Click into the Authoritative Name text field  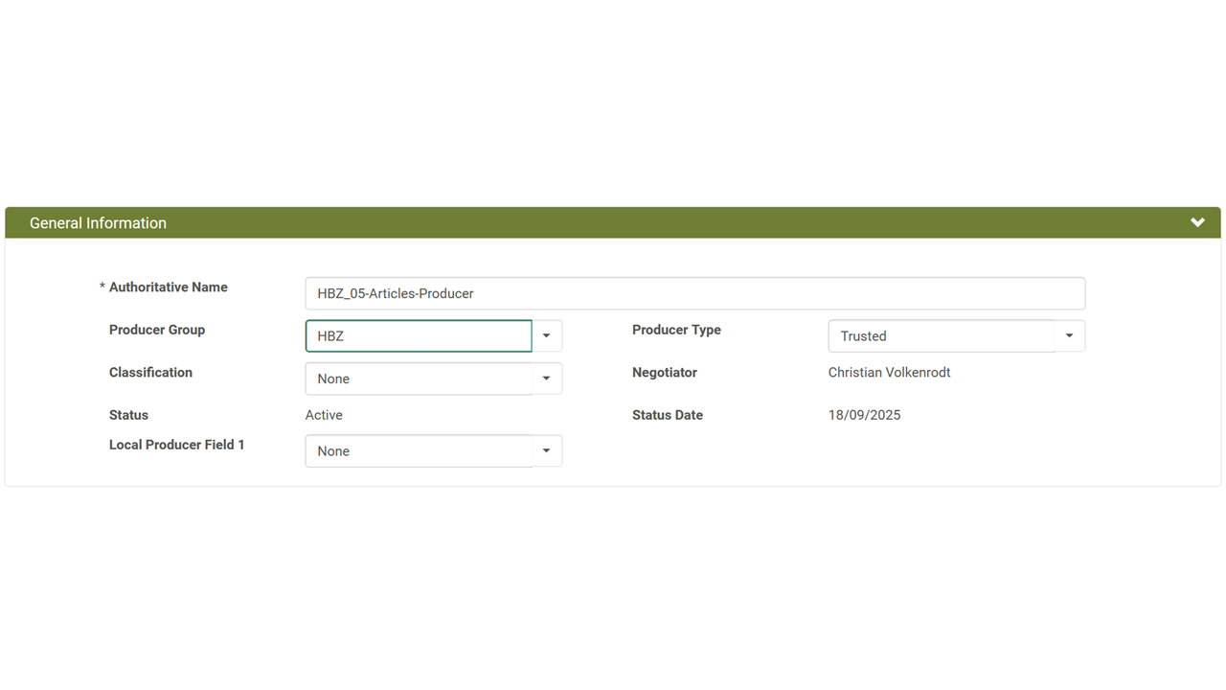[x=694, y=293]
